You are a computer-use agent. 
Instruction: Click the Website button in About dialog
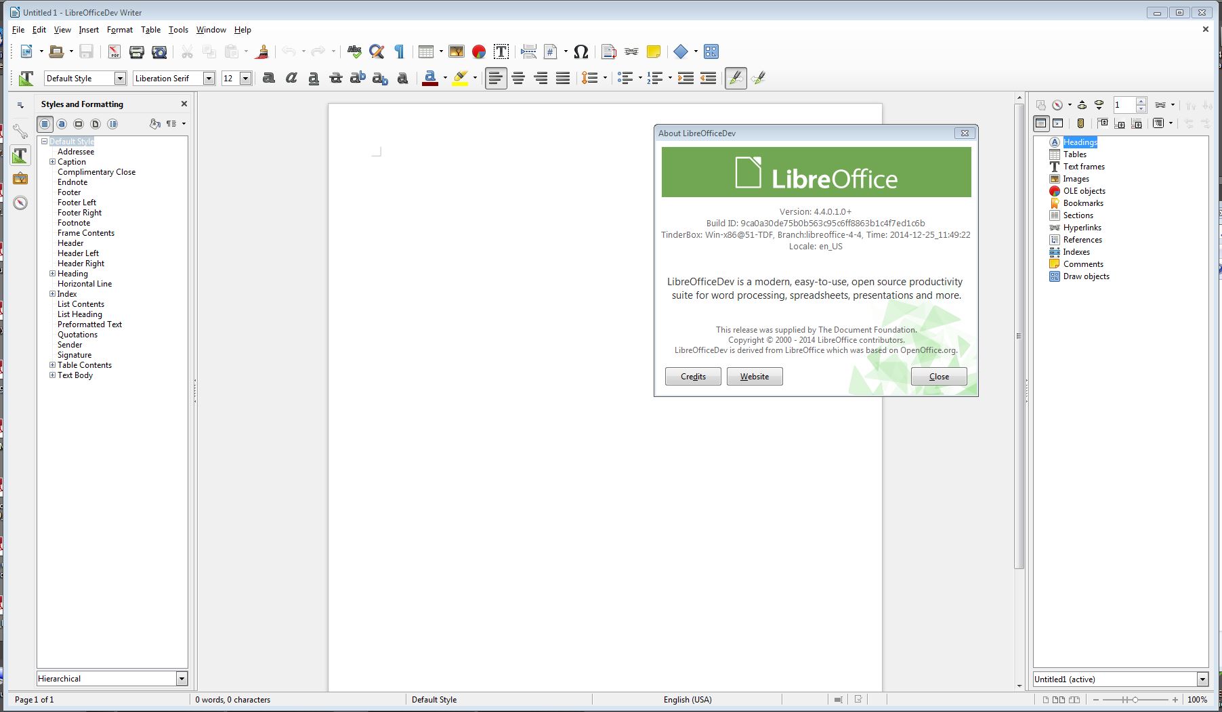pyautogui.click(x=754, y=377)
